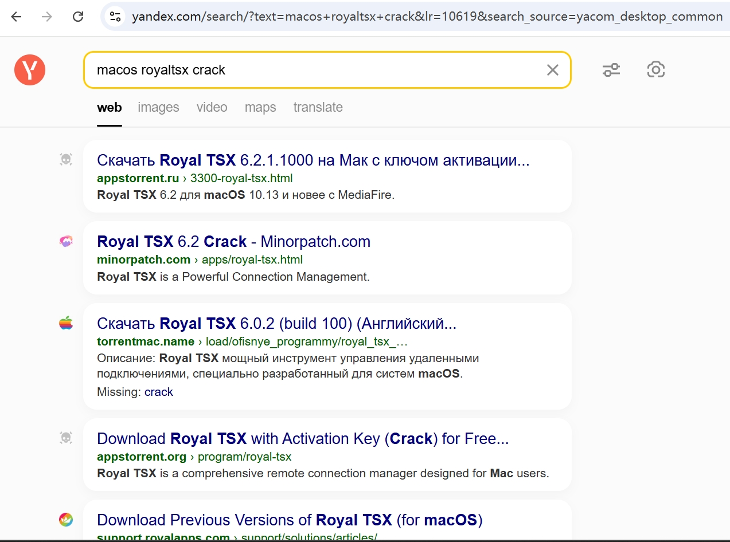
Task: Open search filter settings icon
Action: [x=611, y=70]
